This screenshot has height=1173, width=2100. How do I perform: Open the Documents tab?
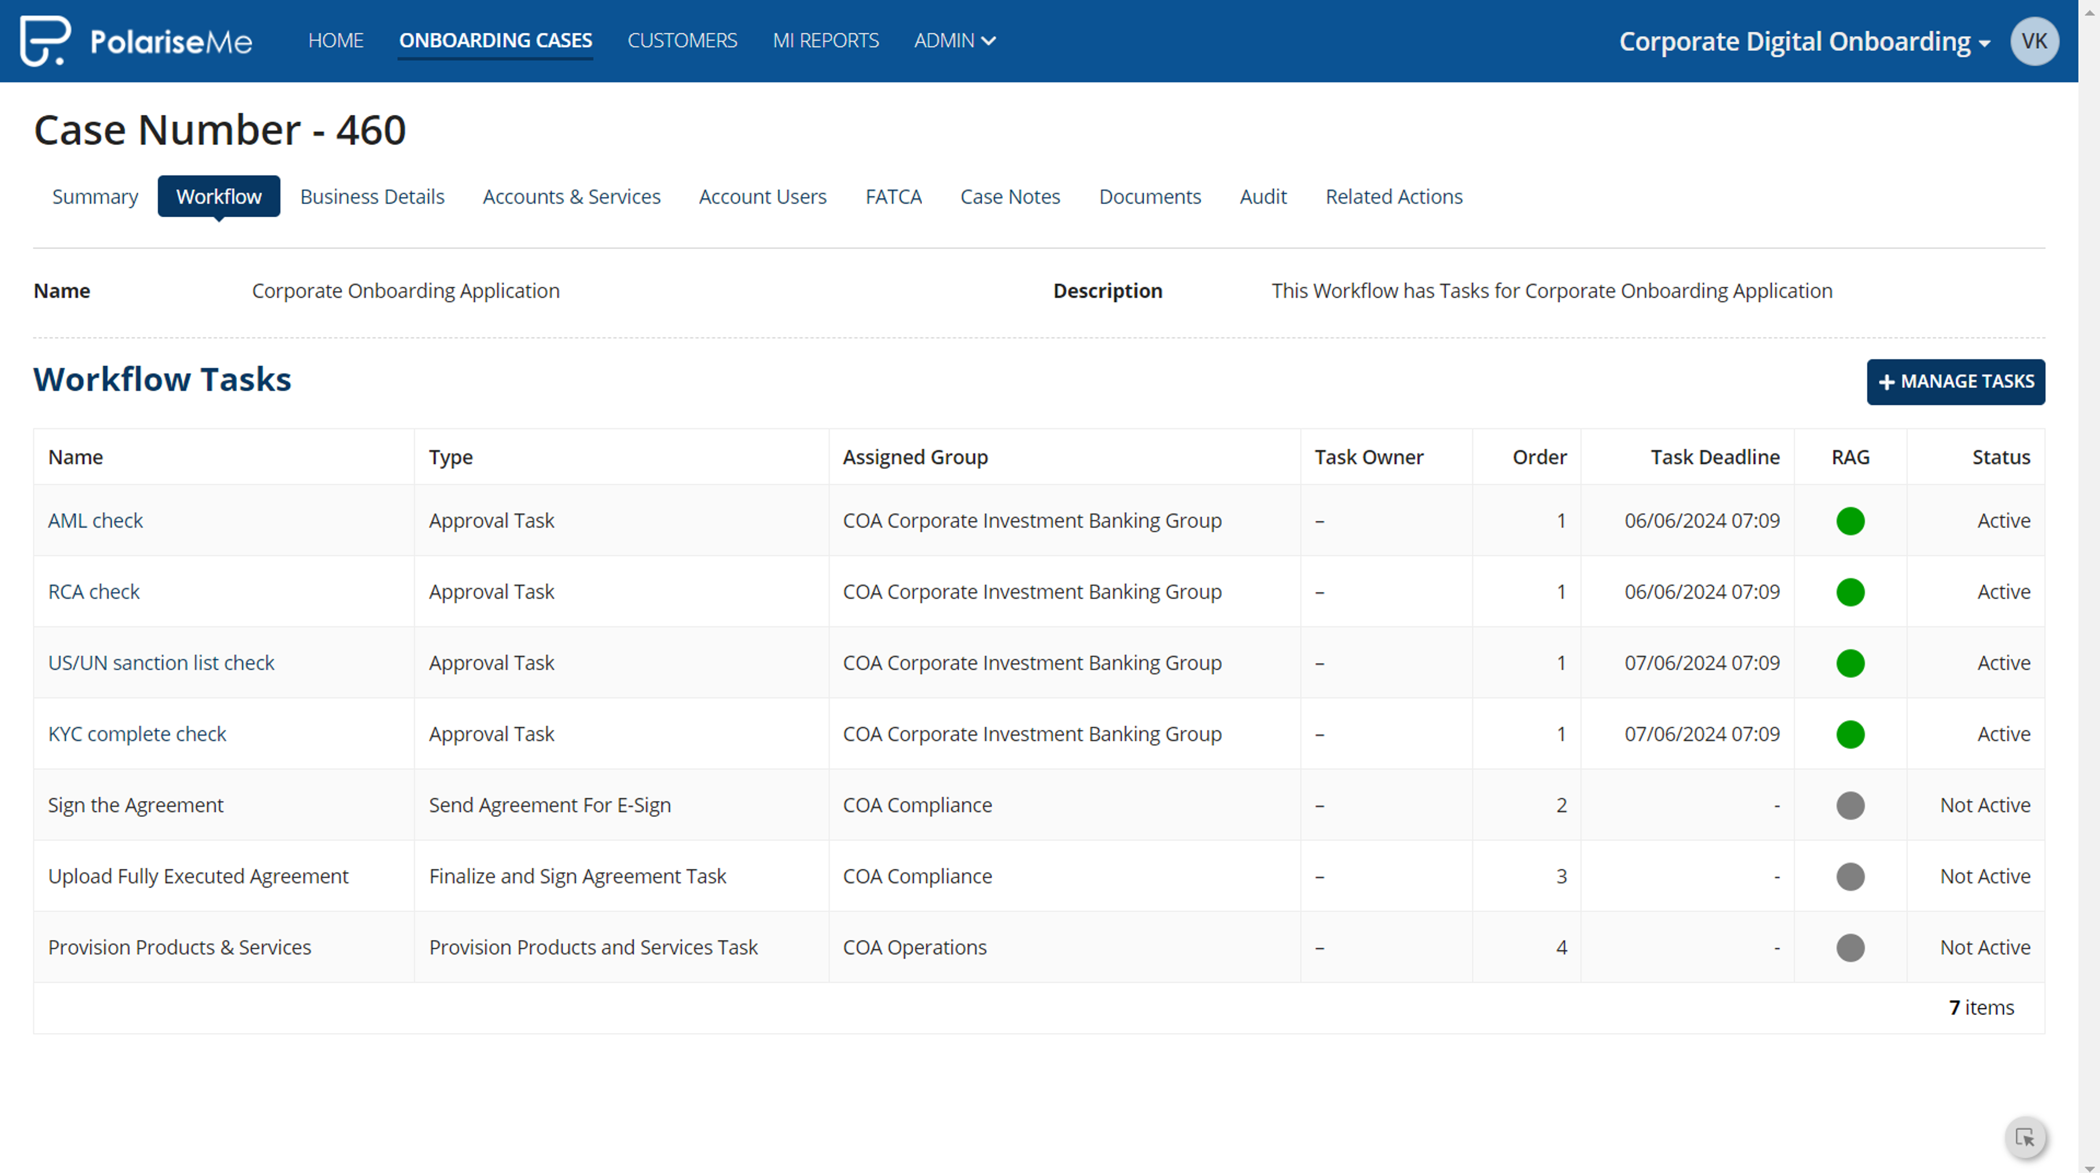point(1150,196)
